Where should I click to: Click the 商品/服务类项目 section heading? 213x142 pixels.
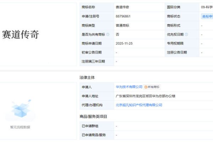tap(93, 116)
